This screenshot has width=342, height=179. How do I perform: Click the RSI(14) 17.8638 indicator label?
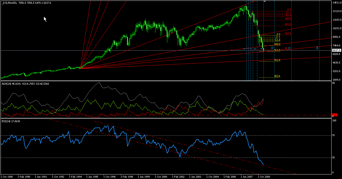pyautogui.click(x=11, y=121)
